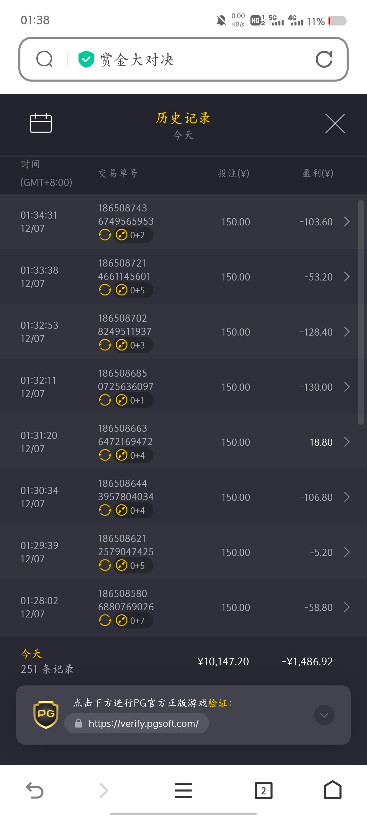Open the 01:28:02 transaction row
Viewport: 367px width, 816px height.
coord(183,607)
